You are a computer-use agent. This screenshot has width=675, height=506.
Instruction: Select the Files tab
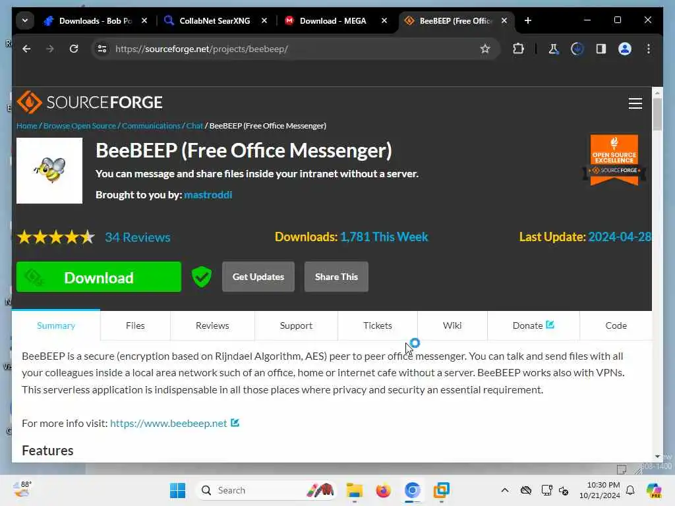pyautogui.click(x=135, y=325)
